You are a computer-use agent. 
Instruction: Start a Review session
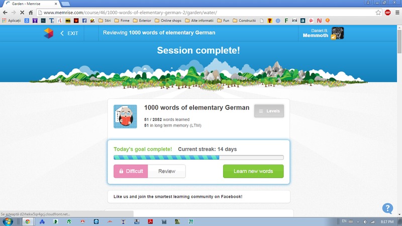(167, 171)
